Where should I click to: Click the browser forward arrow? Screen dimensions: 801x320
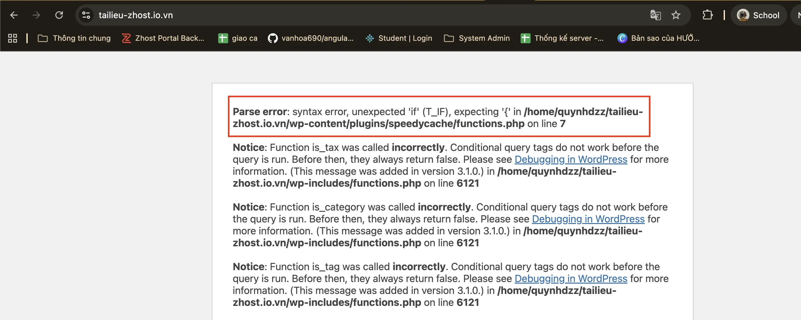click(36, 15)
